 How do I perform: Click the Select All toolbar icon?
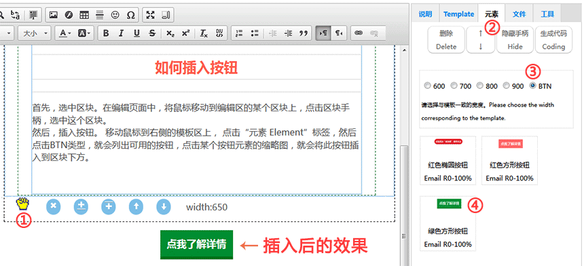[x=33, y=15]
